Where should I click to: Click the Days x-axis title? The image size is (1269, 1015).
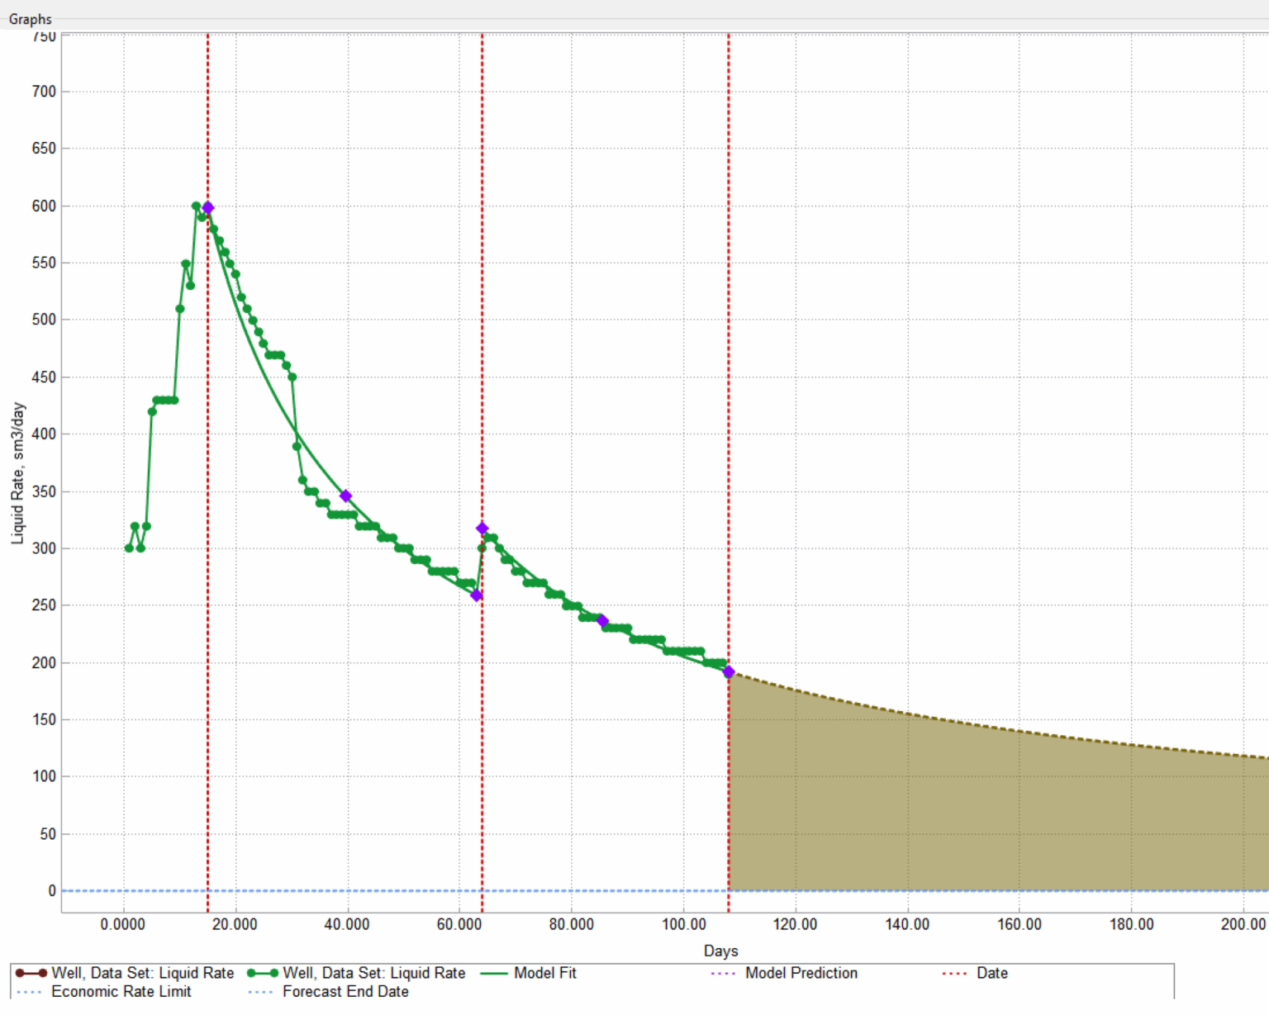(x=720, y=951)
